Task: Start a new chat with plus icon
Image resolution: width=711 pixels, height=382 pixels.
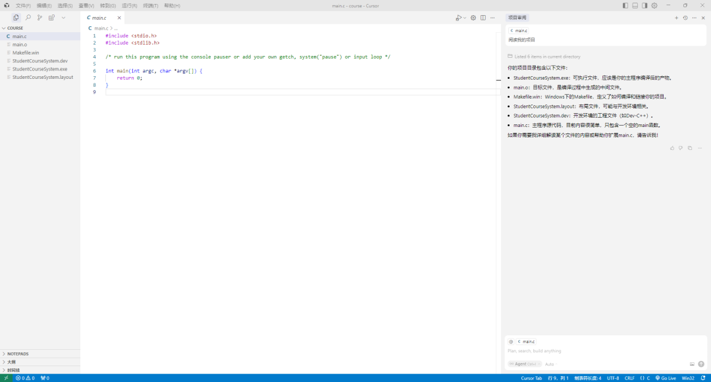Action: tap(676, 18)
